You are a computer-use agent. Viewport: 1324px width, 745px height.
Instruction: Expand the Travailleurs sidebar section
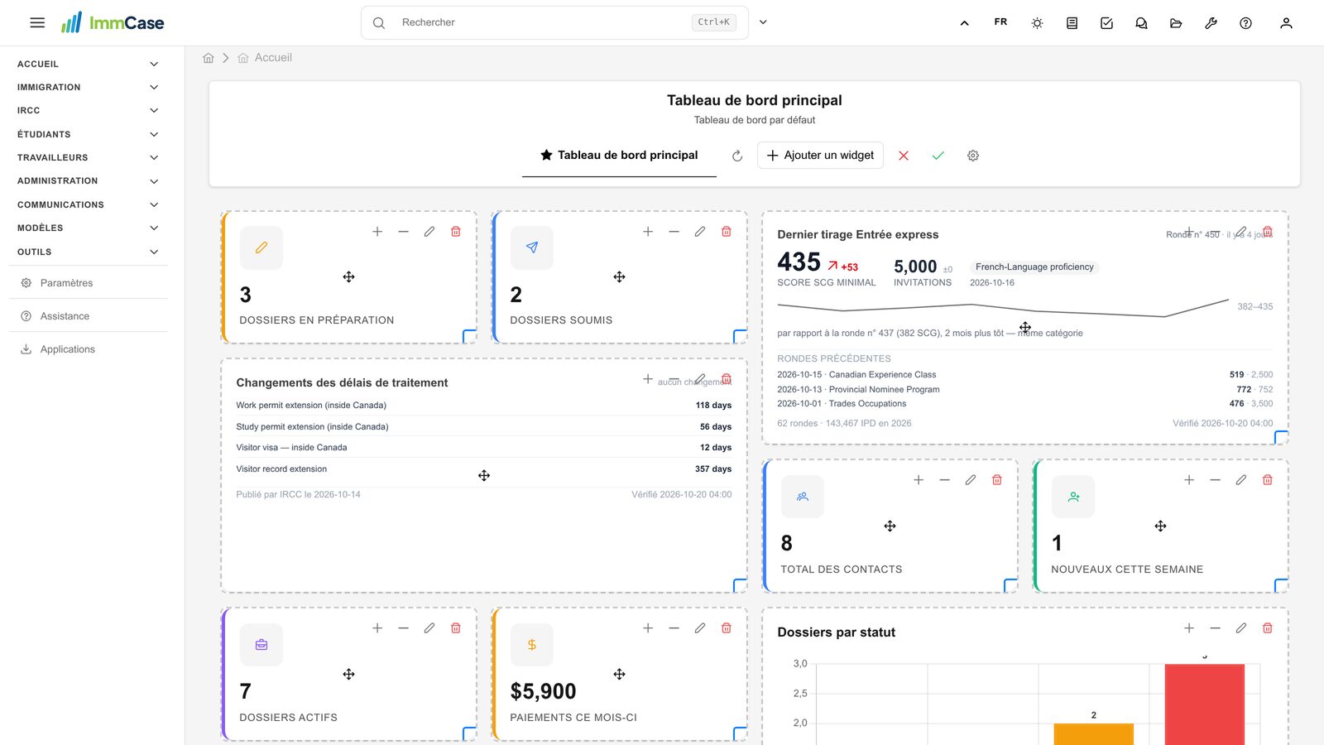click(88, 157)
